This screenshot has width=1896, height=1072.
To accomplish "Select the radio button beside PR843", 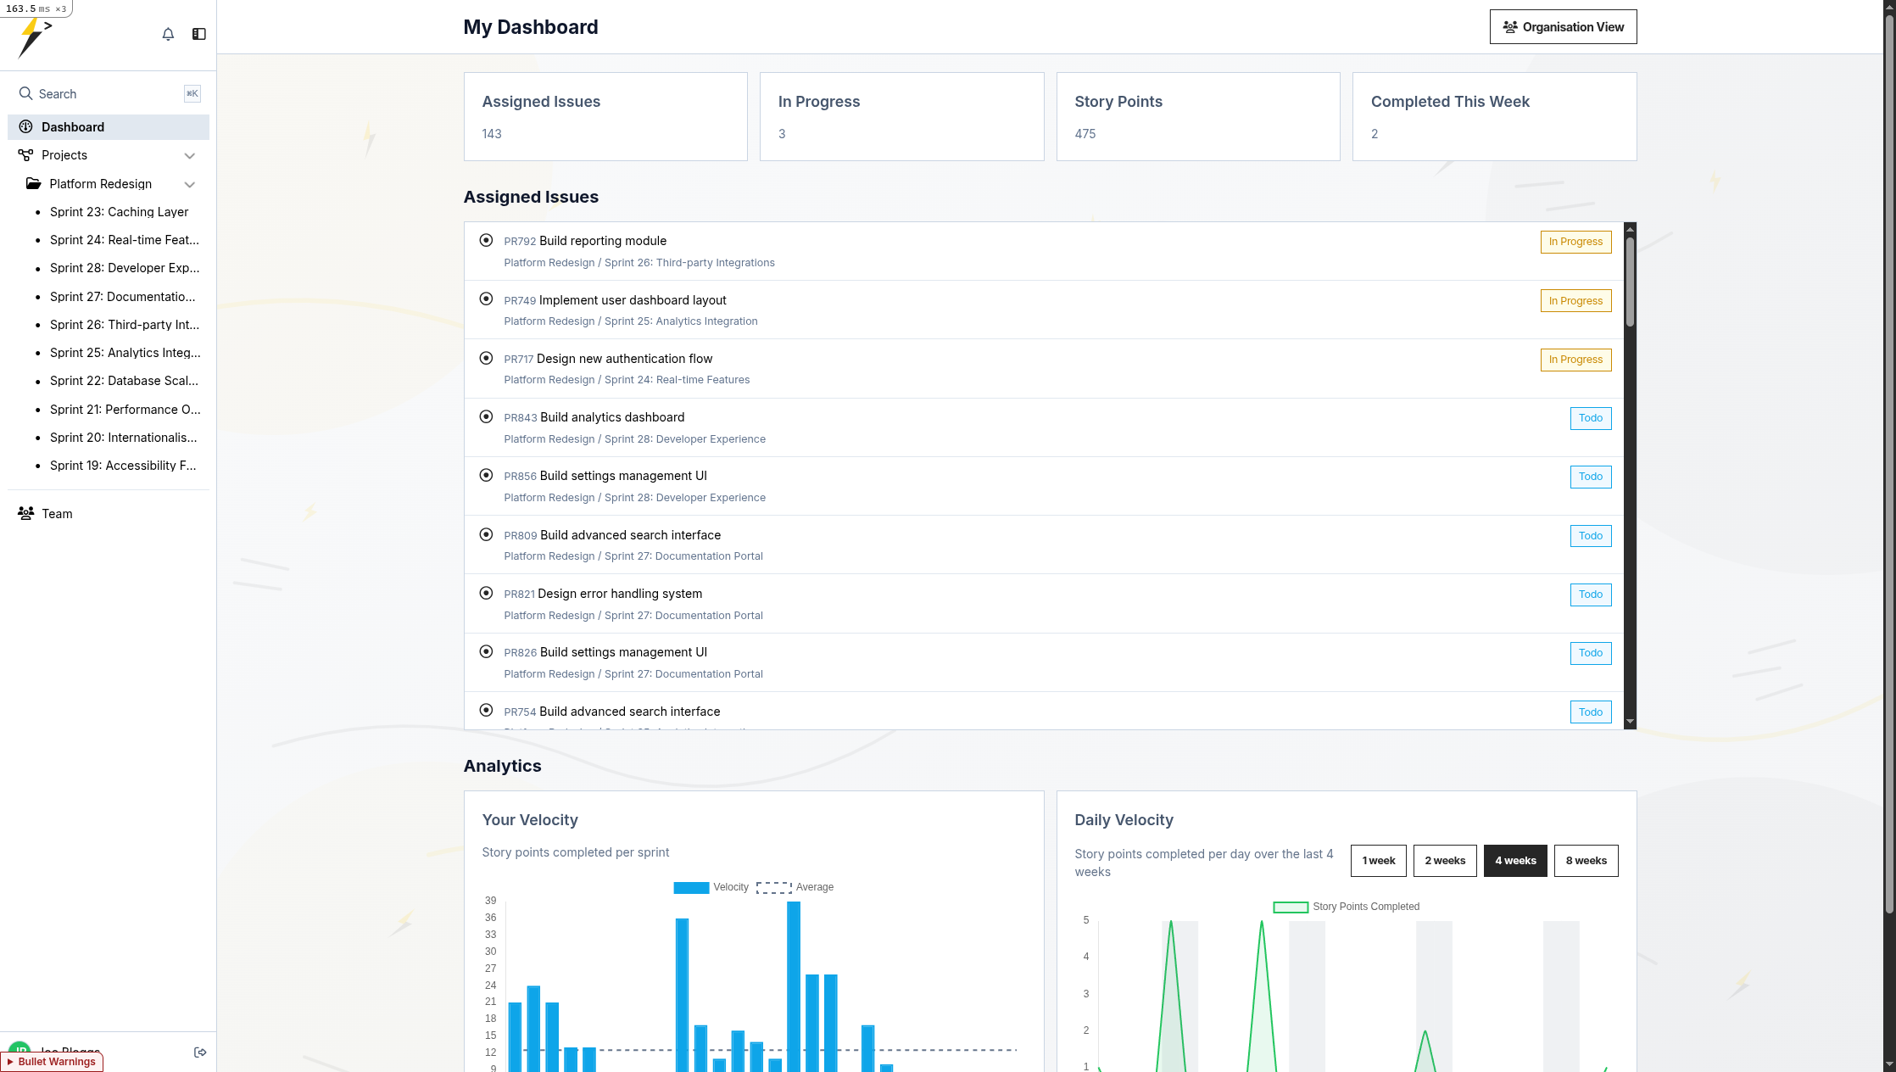I will (486, 416).
